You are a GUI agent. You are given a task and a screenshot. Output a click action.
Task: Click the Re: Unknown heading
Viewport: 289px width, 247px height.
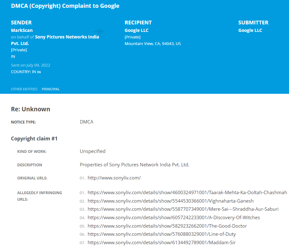[x=31, y=109]
